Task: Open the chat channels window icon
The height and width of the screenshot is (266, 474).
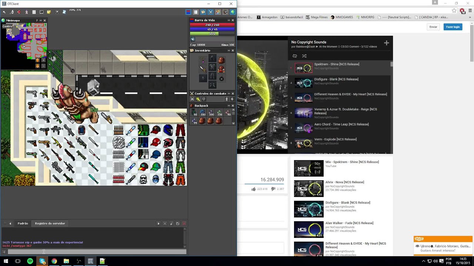Action: click(x=178, y=224)
